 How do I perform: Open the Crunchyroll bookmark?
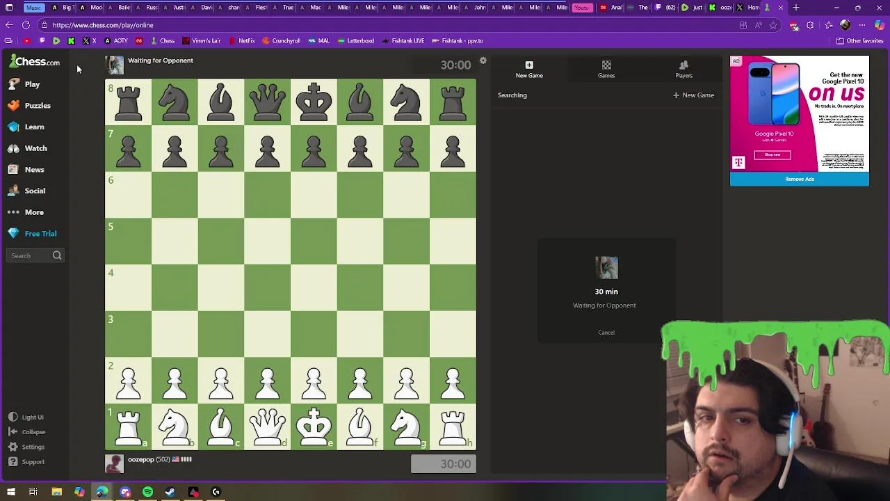(281, 41)
